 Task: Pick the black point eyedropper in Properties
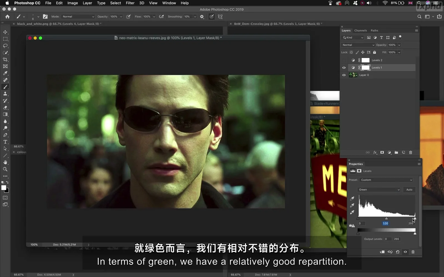[352, 199]
